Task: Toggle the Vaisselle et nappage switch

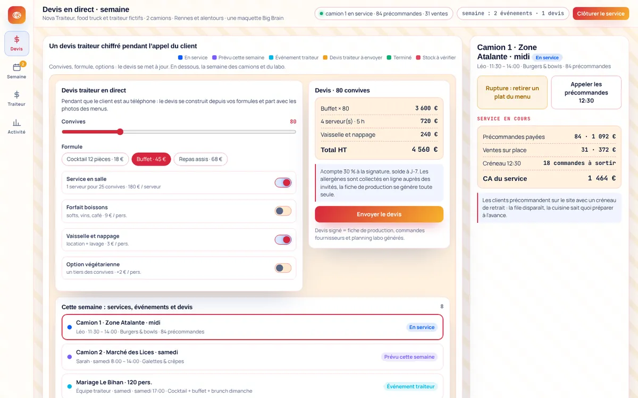Action: (x=283, y=239)
